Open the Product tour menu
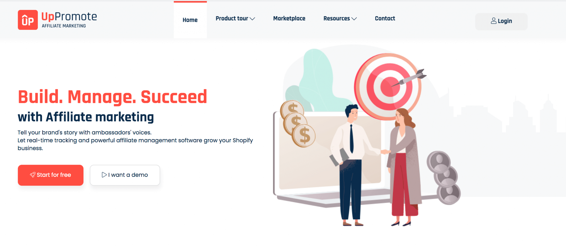The width and height of the screenshot is (566, 249). pyautogui.click(x=235, y=18)
